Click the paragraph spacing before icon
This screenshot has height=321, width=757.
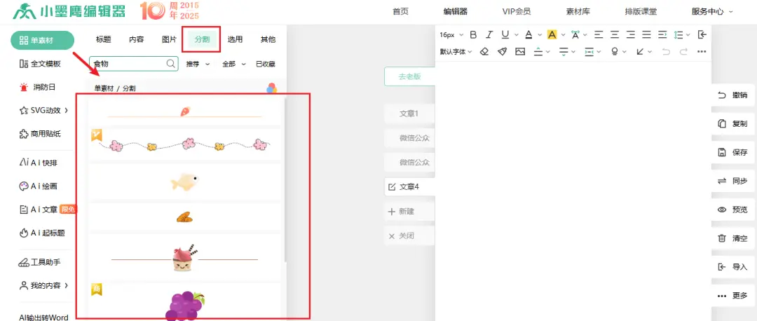pyautogui.click(x=538, y=52)
